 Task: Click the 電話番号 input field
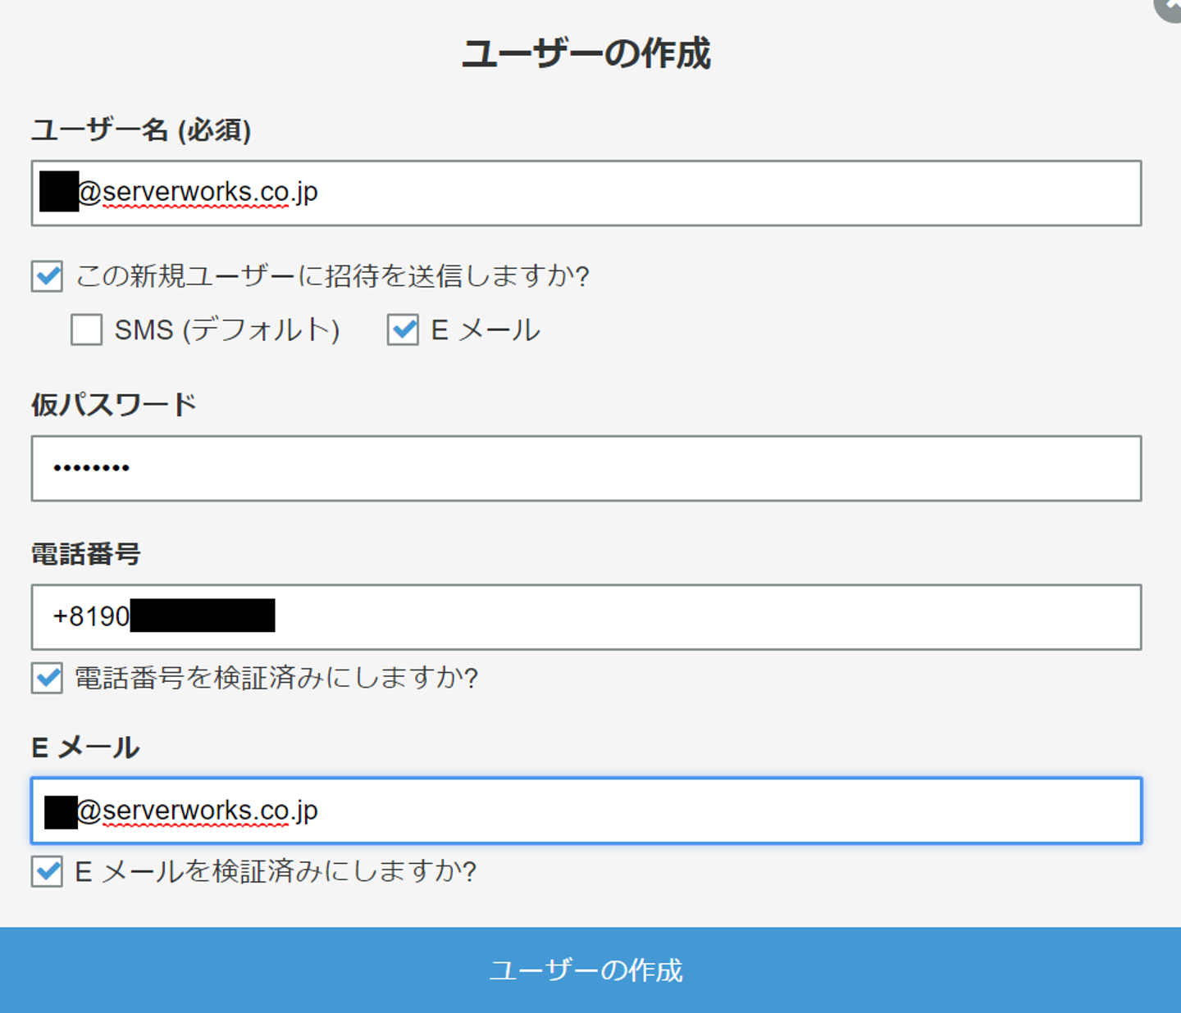[x=586, y=617]
